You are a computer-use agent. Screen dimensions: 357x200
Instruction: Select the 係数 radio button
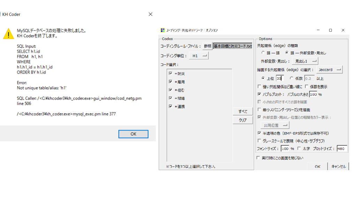[291, 78]
